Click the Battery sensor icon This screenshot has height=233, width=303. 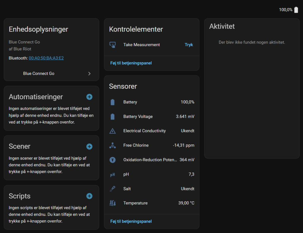coord(112,102)
